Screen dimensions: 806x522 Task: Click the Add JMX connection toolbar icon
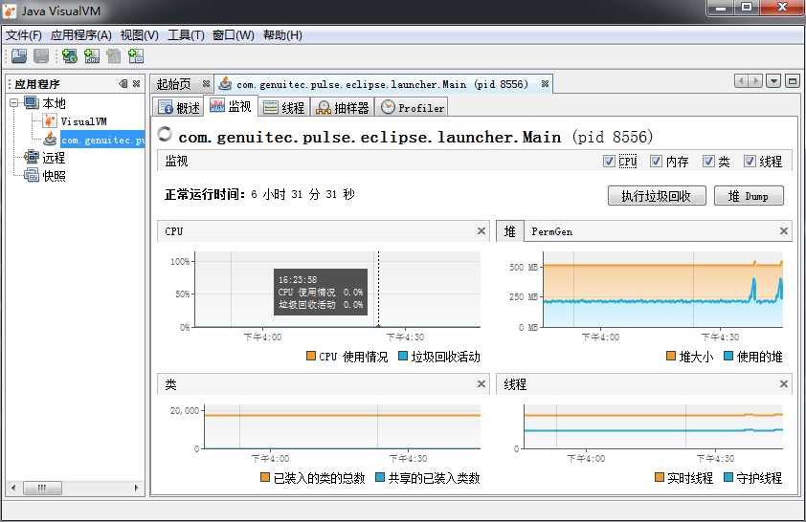tap(92, 56)
